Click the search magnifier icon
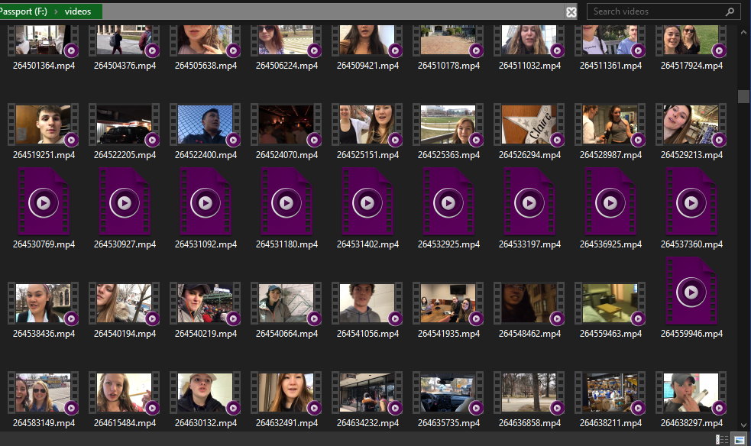This screenshot has height=446, width=751. coord(730,11)
